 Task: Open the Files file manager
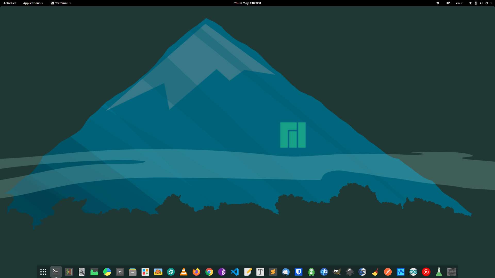[x=133, y=272]
